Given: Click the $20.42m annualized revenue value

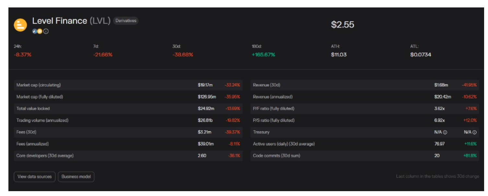Looking at the screenshot, I should coord(443,97).
